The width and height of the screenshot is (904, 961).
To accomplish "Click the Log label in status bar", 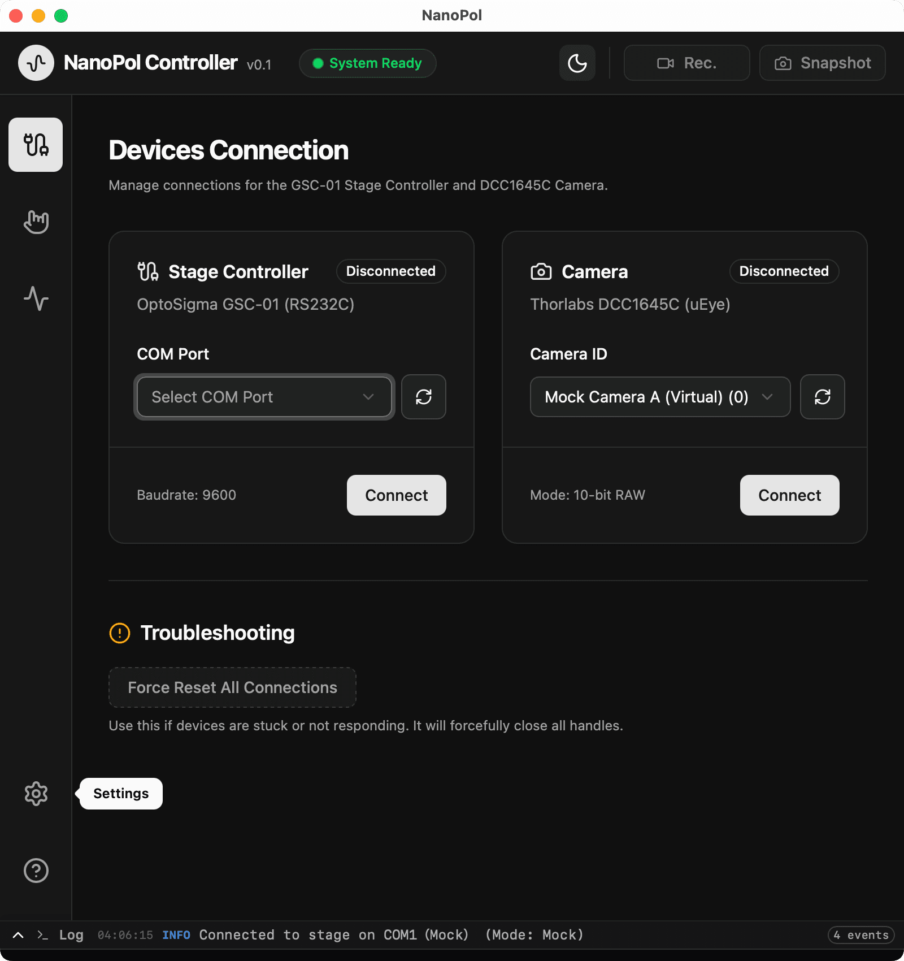I will coord(71,935).
